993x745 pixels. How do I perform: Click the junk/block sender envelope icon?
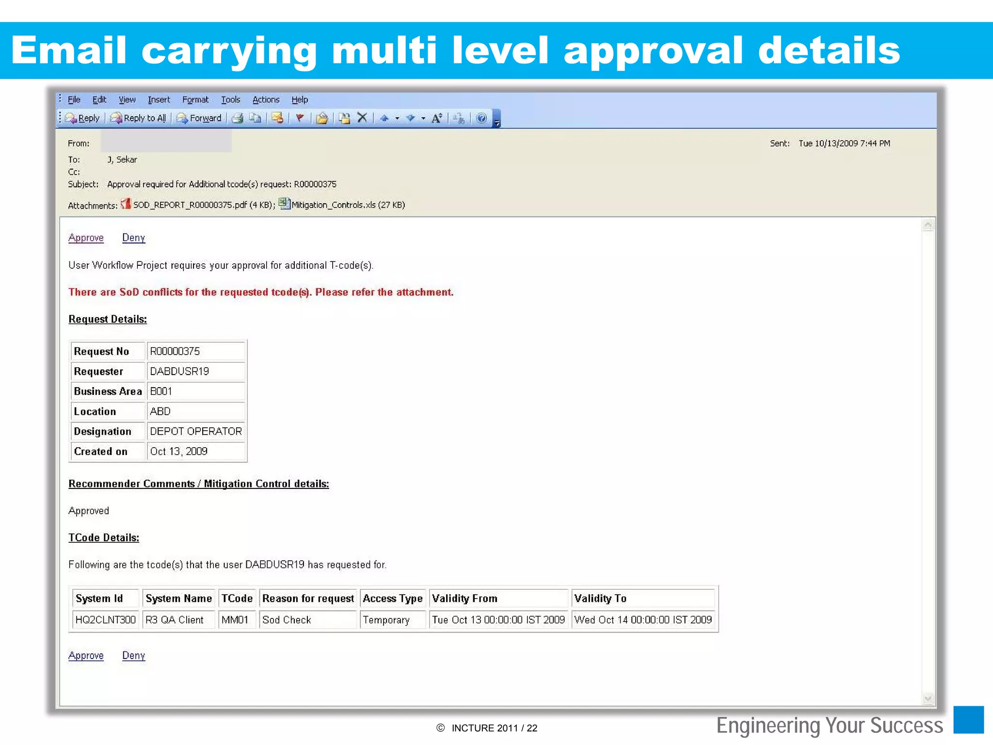tap(277, 118)
